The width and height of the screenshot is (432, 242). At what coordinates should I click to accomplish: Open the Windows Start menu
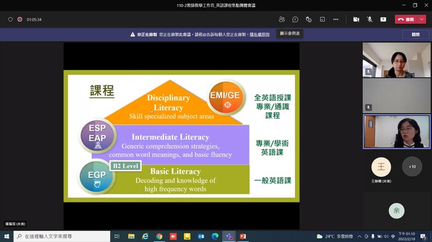tap(7, 236)
